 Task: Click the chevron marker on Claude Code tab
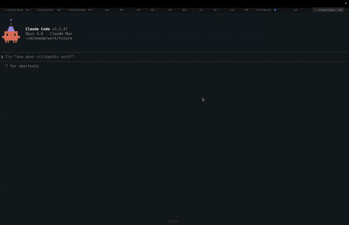[319, 10]
